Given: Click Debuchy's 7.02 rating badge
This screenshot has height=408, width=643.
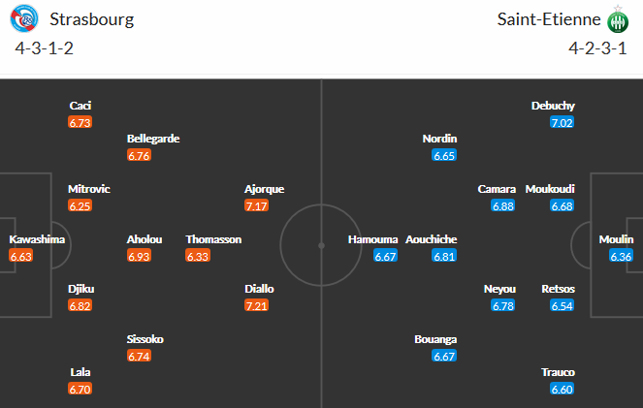Looking at the screenshot, I should 562,122.
